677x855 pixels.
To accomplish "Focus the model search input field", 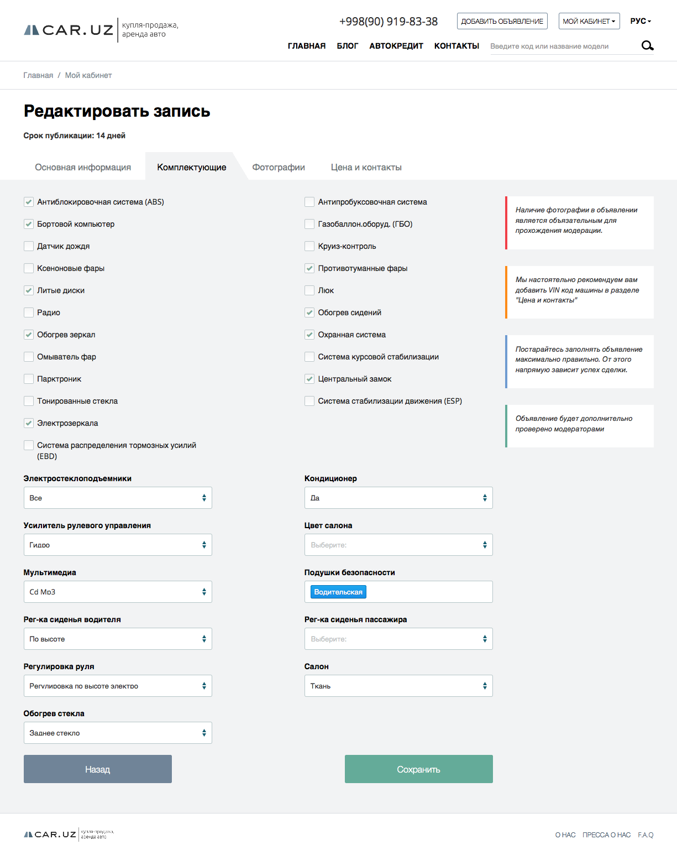I will [x=563, y=46].
